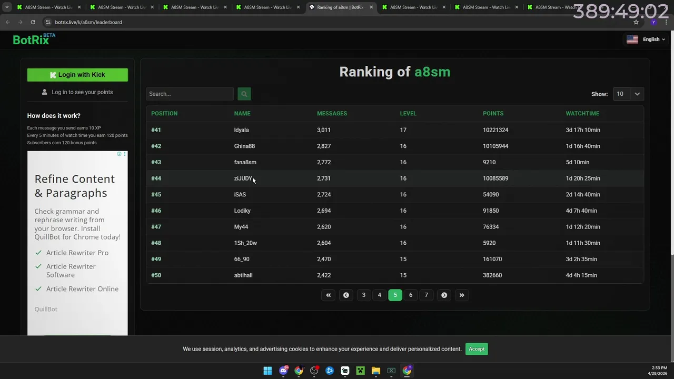Close the Ranking of a8sm tab

(x=371, y=7)
